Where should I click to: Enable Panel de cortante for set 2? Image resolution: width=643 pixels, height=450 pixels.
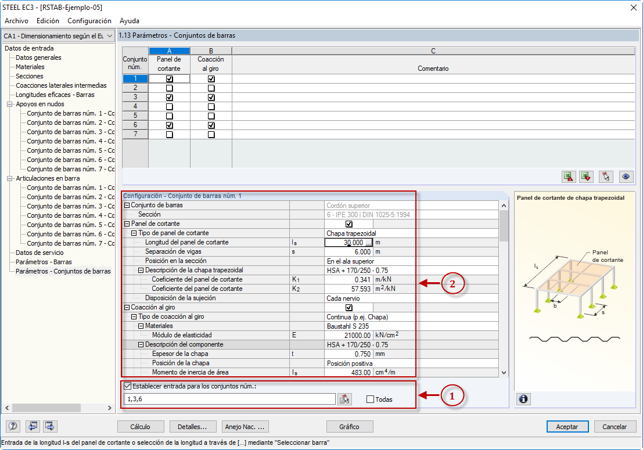coord(170,88)
